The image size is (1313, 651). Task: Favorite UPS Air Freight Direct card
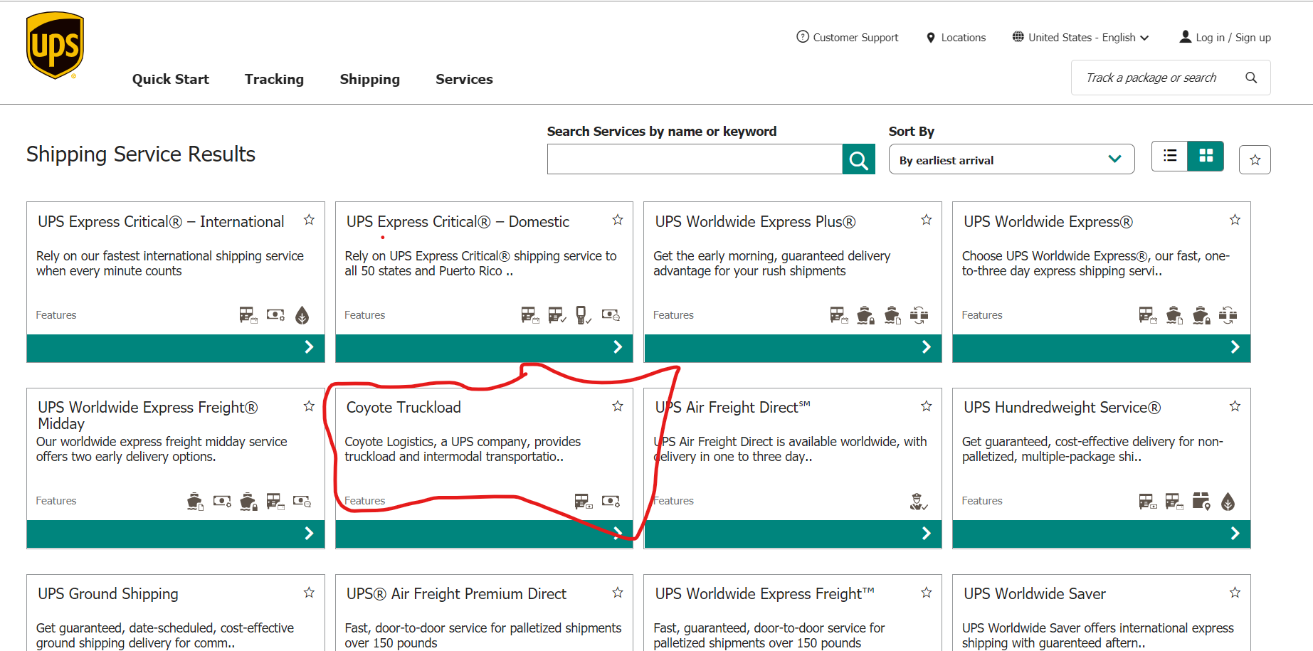click(926, 406)
